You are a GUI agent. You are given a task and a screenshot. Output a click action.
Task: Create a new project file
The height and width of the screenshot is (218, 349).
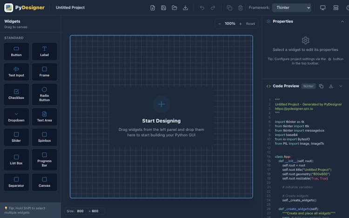point(153,8)
